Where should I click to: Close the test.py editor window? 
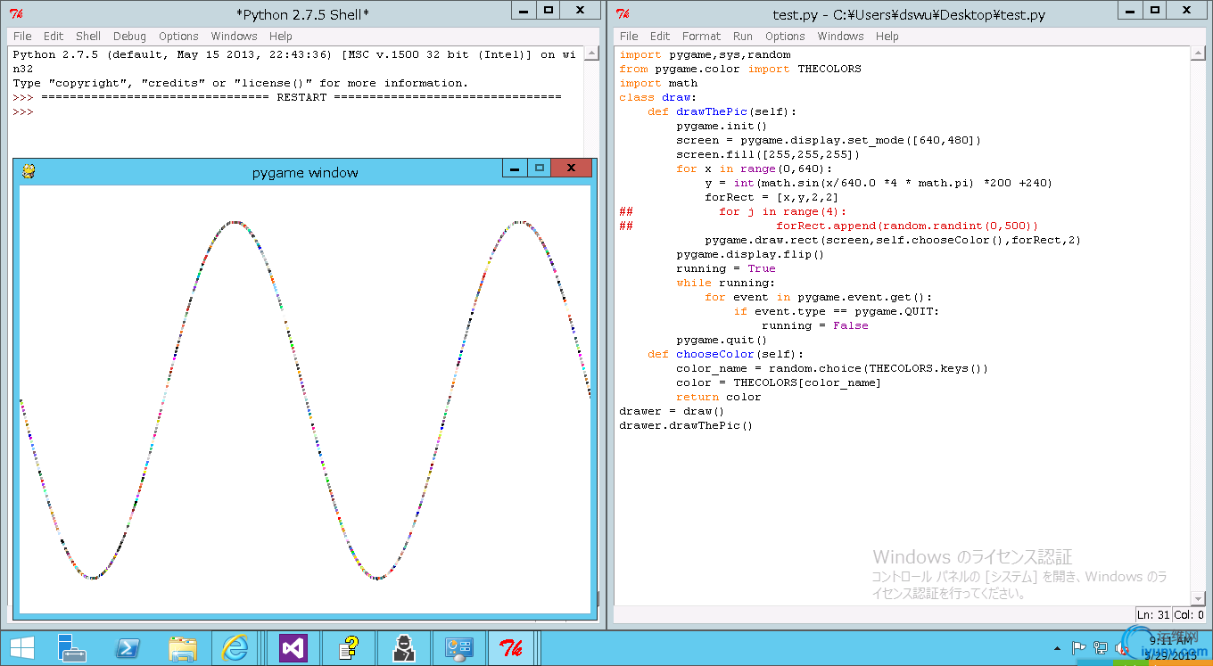[x=1186, y=10]
